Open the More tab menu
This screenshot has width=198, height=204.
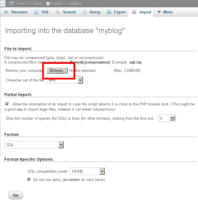pyautogui.click(x=165, y=12)
